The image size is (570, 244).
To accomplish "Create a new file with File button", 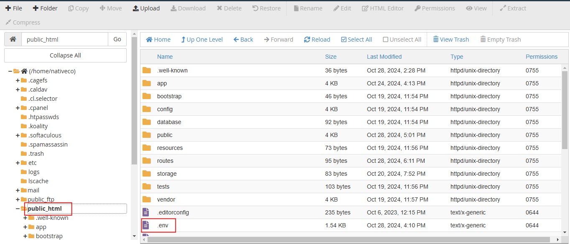I will (8, 8).
